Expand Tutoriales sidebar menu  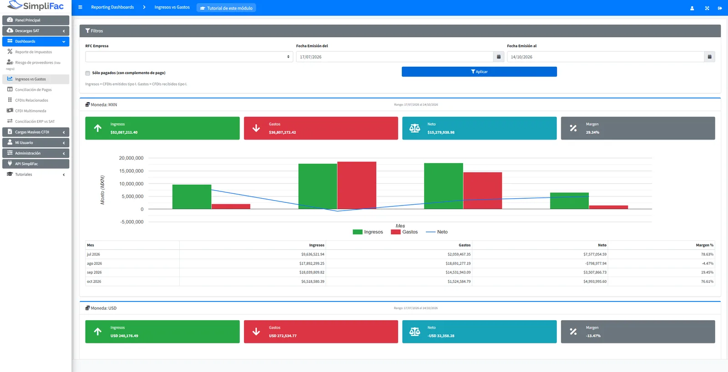pos(35,175)
